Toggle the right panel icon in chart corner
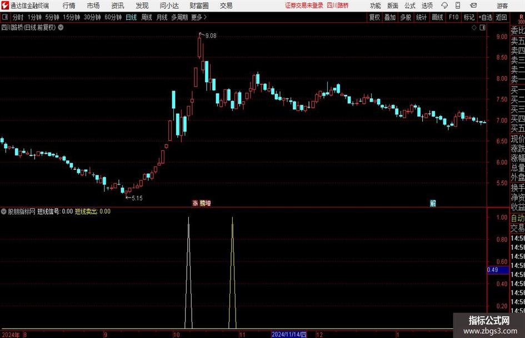 point(482,28)
